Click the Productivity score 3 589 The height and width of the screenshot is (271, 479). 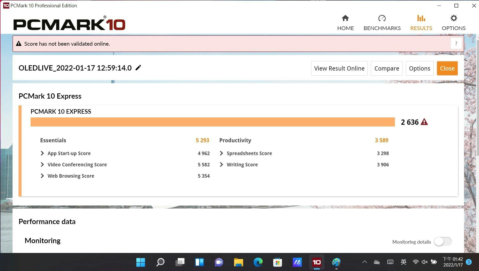(x=381, y=140)
